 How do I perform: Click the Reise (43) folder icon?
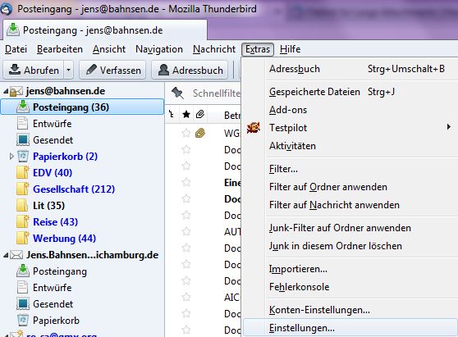coord(23,221)
